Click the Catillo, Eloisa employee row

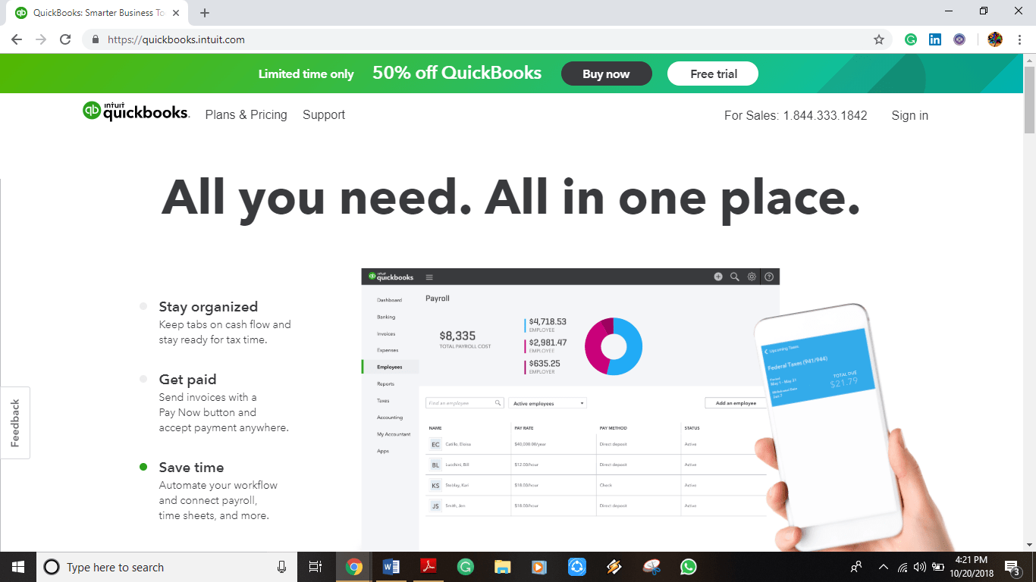click(598, 444)
